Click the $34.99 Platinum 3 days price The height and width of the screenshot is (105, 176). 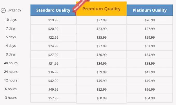[150, 55]
